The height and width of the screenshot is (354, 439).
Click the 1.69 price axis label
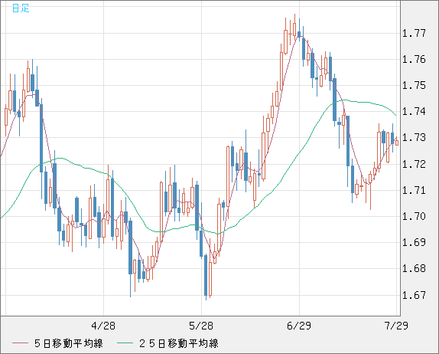point(414,242)
